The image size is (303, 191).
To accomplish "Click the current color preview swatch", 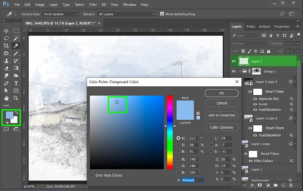I will click(x=185, y=116).
